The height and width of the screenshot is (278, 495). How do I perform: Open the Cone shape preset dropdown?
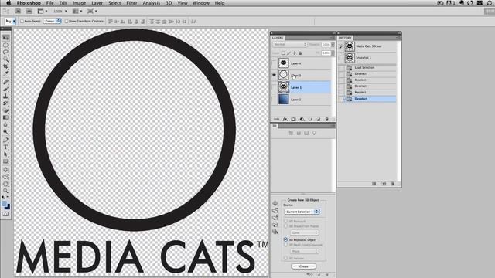tap(304, 232)
